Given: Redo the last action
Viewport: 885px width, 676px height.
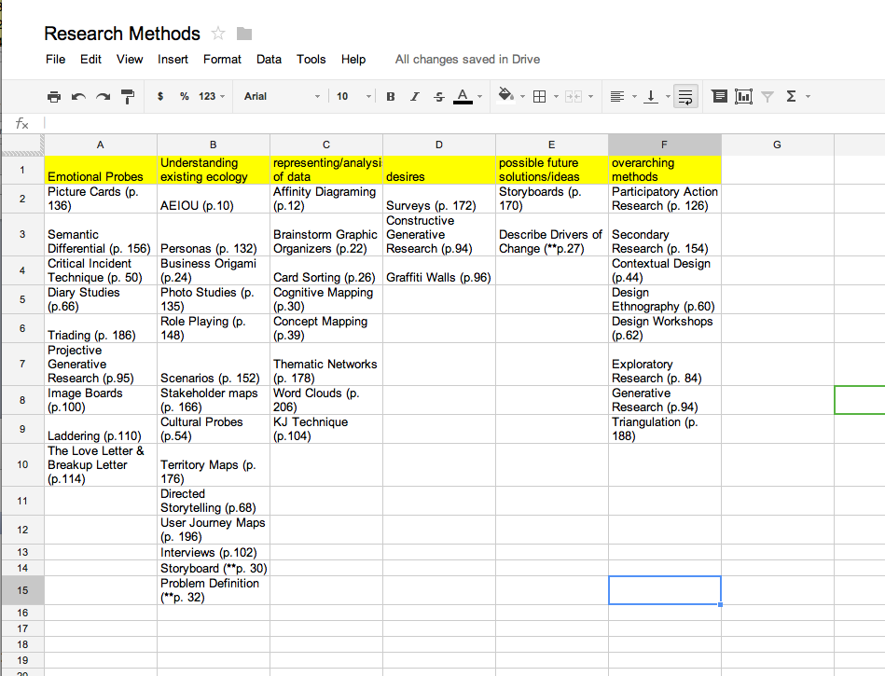Looking at the screenshot, I should pyautogui.click(x=103, y=96).
